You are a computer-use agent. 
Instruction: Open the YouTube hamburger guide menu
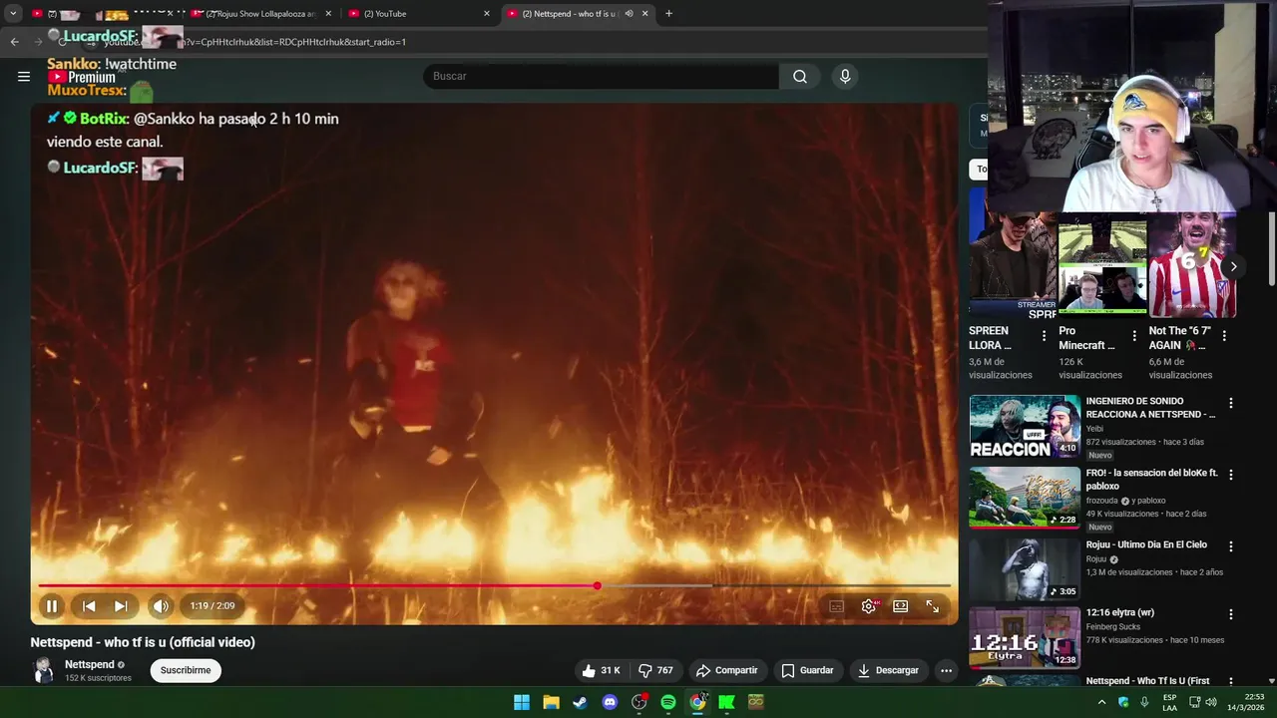(x=24, y=76)
